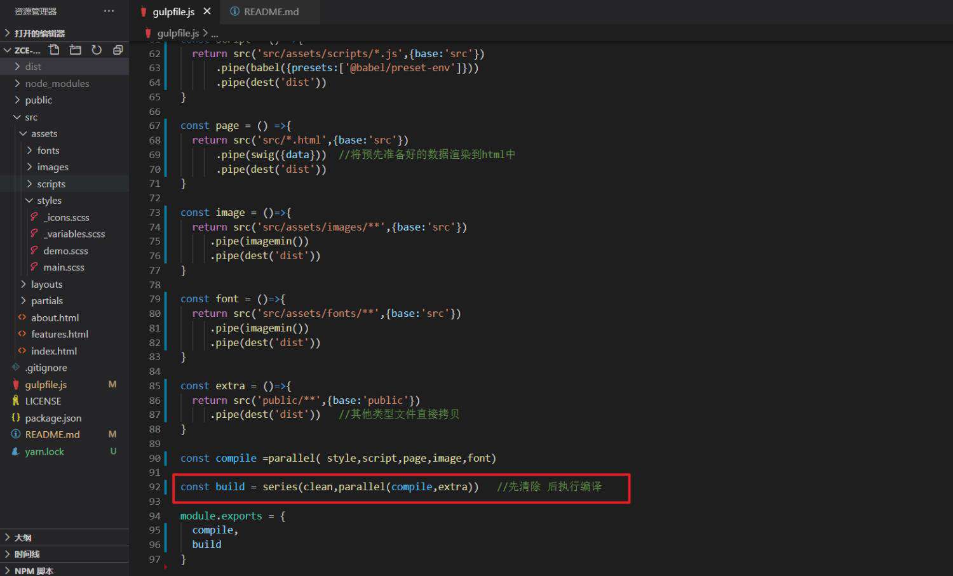953x576 pixels.
Task: Click the 'page' constant on line 67
Action: pos(227,126)
